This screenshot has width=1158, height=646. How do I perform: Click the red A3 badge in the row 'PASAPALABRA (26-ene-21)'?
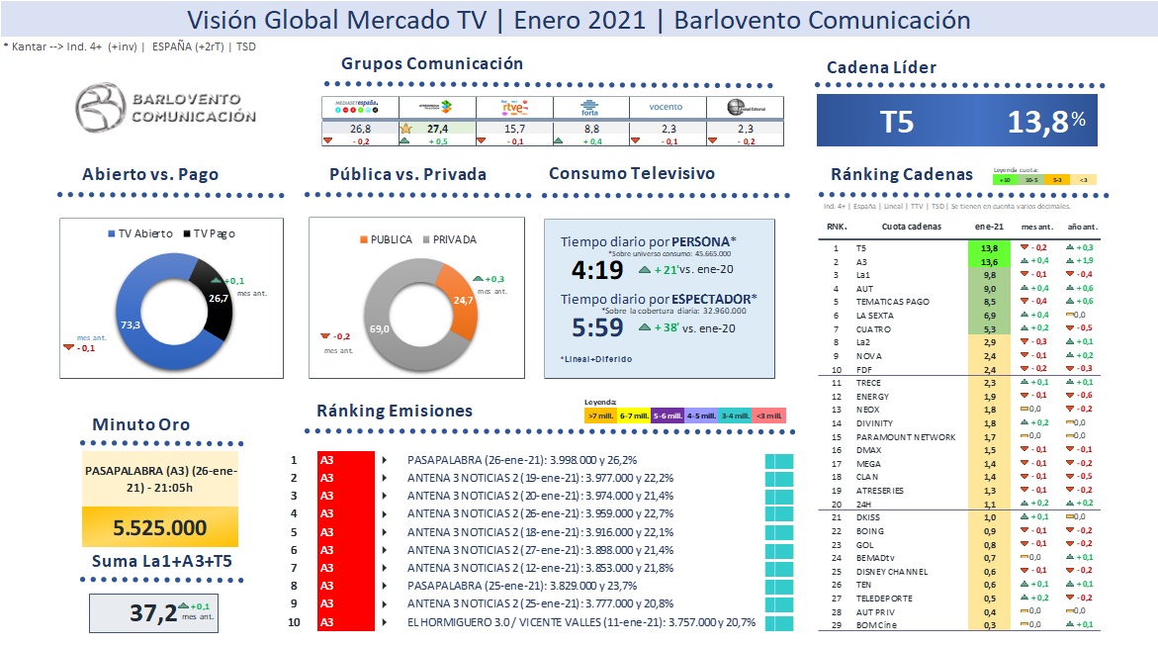click(346, 460)
